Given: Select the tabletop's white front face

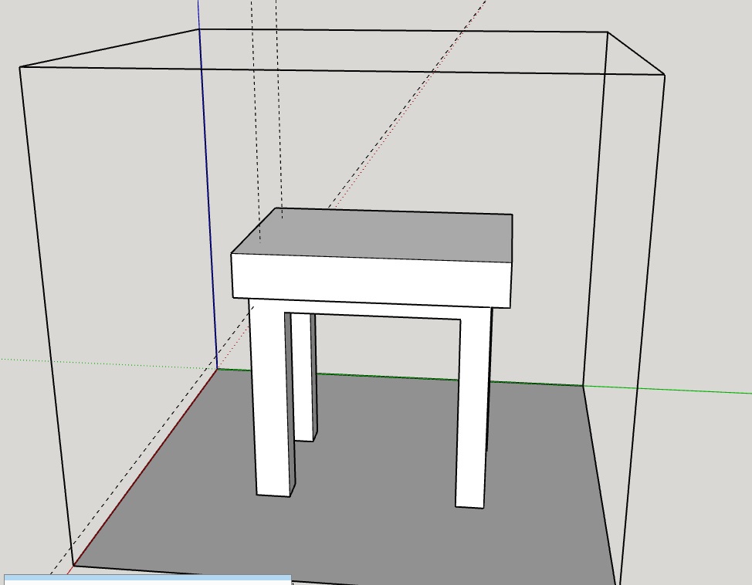Looking at the screenshot, I should [x=371, y=280].
